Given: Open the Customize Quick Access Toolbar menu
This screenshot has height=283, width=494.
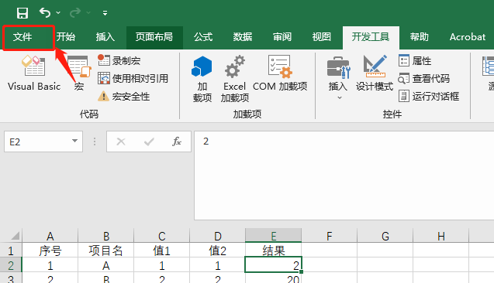Looking at the screenshot, I should (105, 13).
